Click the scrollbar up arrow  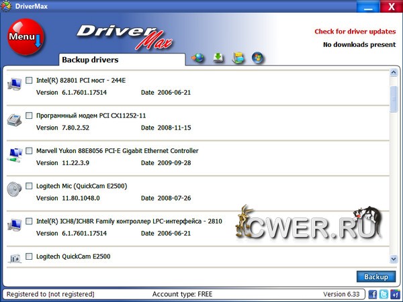(x=394, y=72)
